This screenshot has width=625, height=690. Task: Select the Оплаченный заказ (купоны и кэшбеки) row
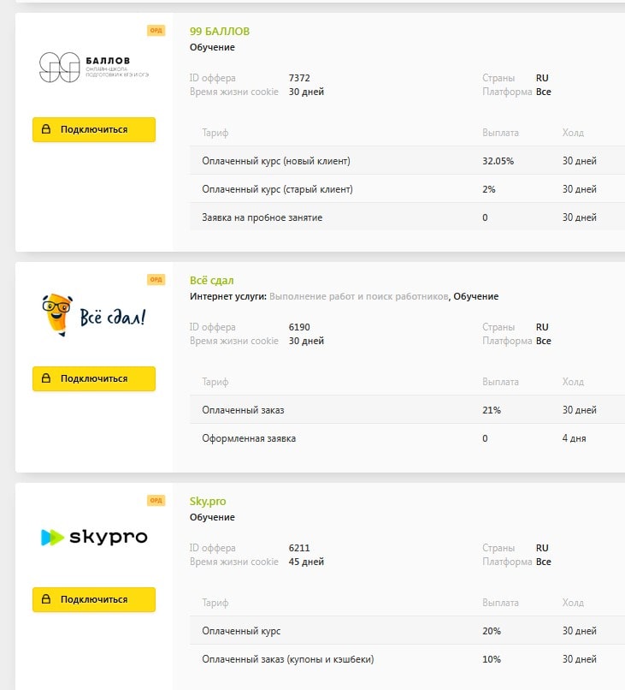[x=408, y=659]
